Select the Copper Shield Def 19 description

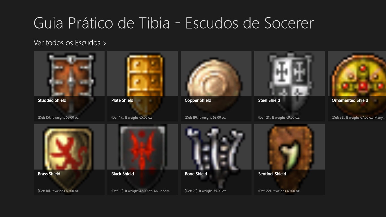pyautogui.click(x=205, y=117)
